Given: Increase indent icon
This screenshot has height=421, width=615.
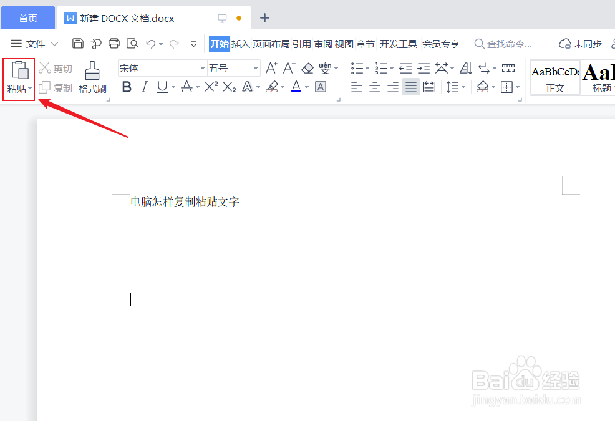Looking at the screenshot, I should tap(424, 69).
